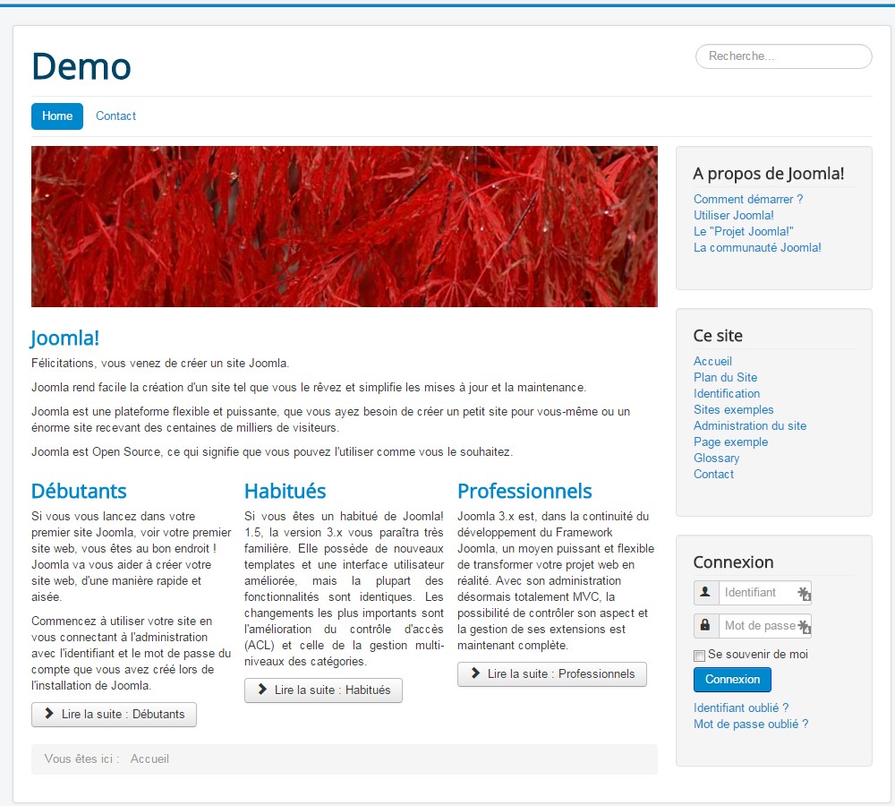Click Accueil in the breadcrumb trail

[149, 759]
